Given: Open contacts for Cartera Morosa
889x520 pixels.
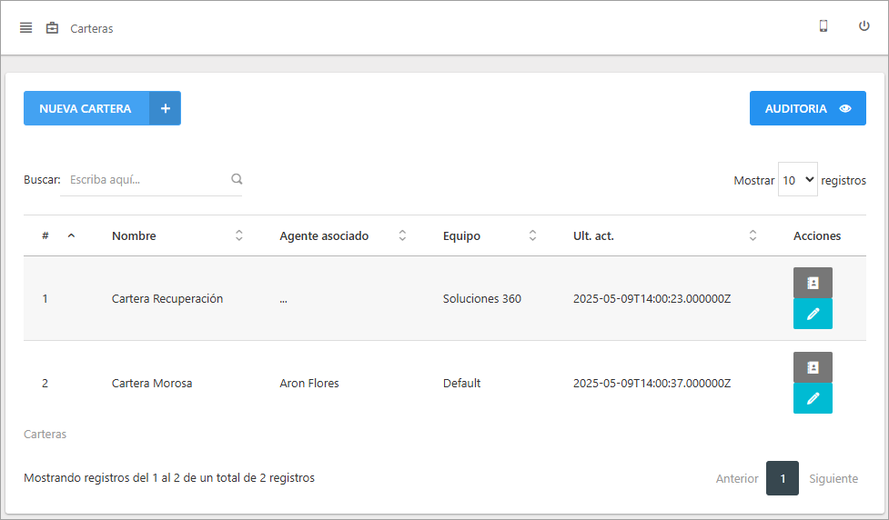Looking at the screenshot, I should (813, 367).
